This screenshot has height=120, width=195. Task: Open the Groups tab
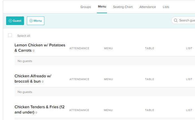pos(86,7)
